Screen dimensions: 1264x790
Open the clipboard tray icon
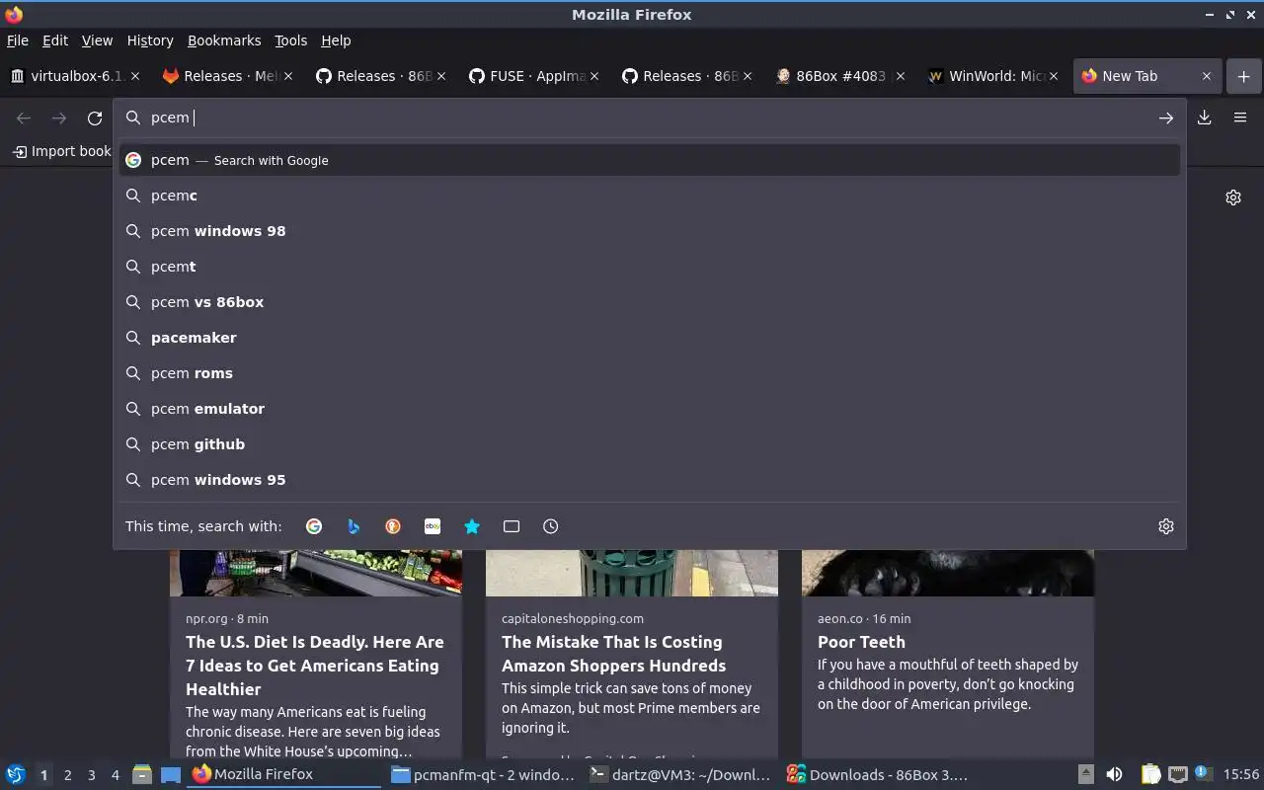click(x=1151, y=775)
